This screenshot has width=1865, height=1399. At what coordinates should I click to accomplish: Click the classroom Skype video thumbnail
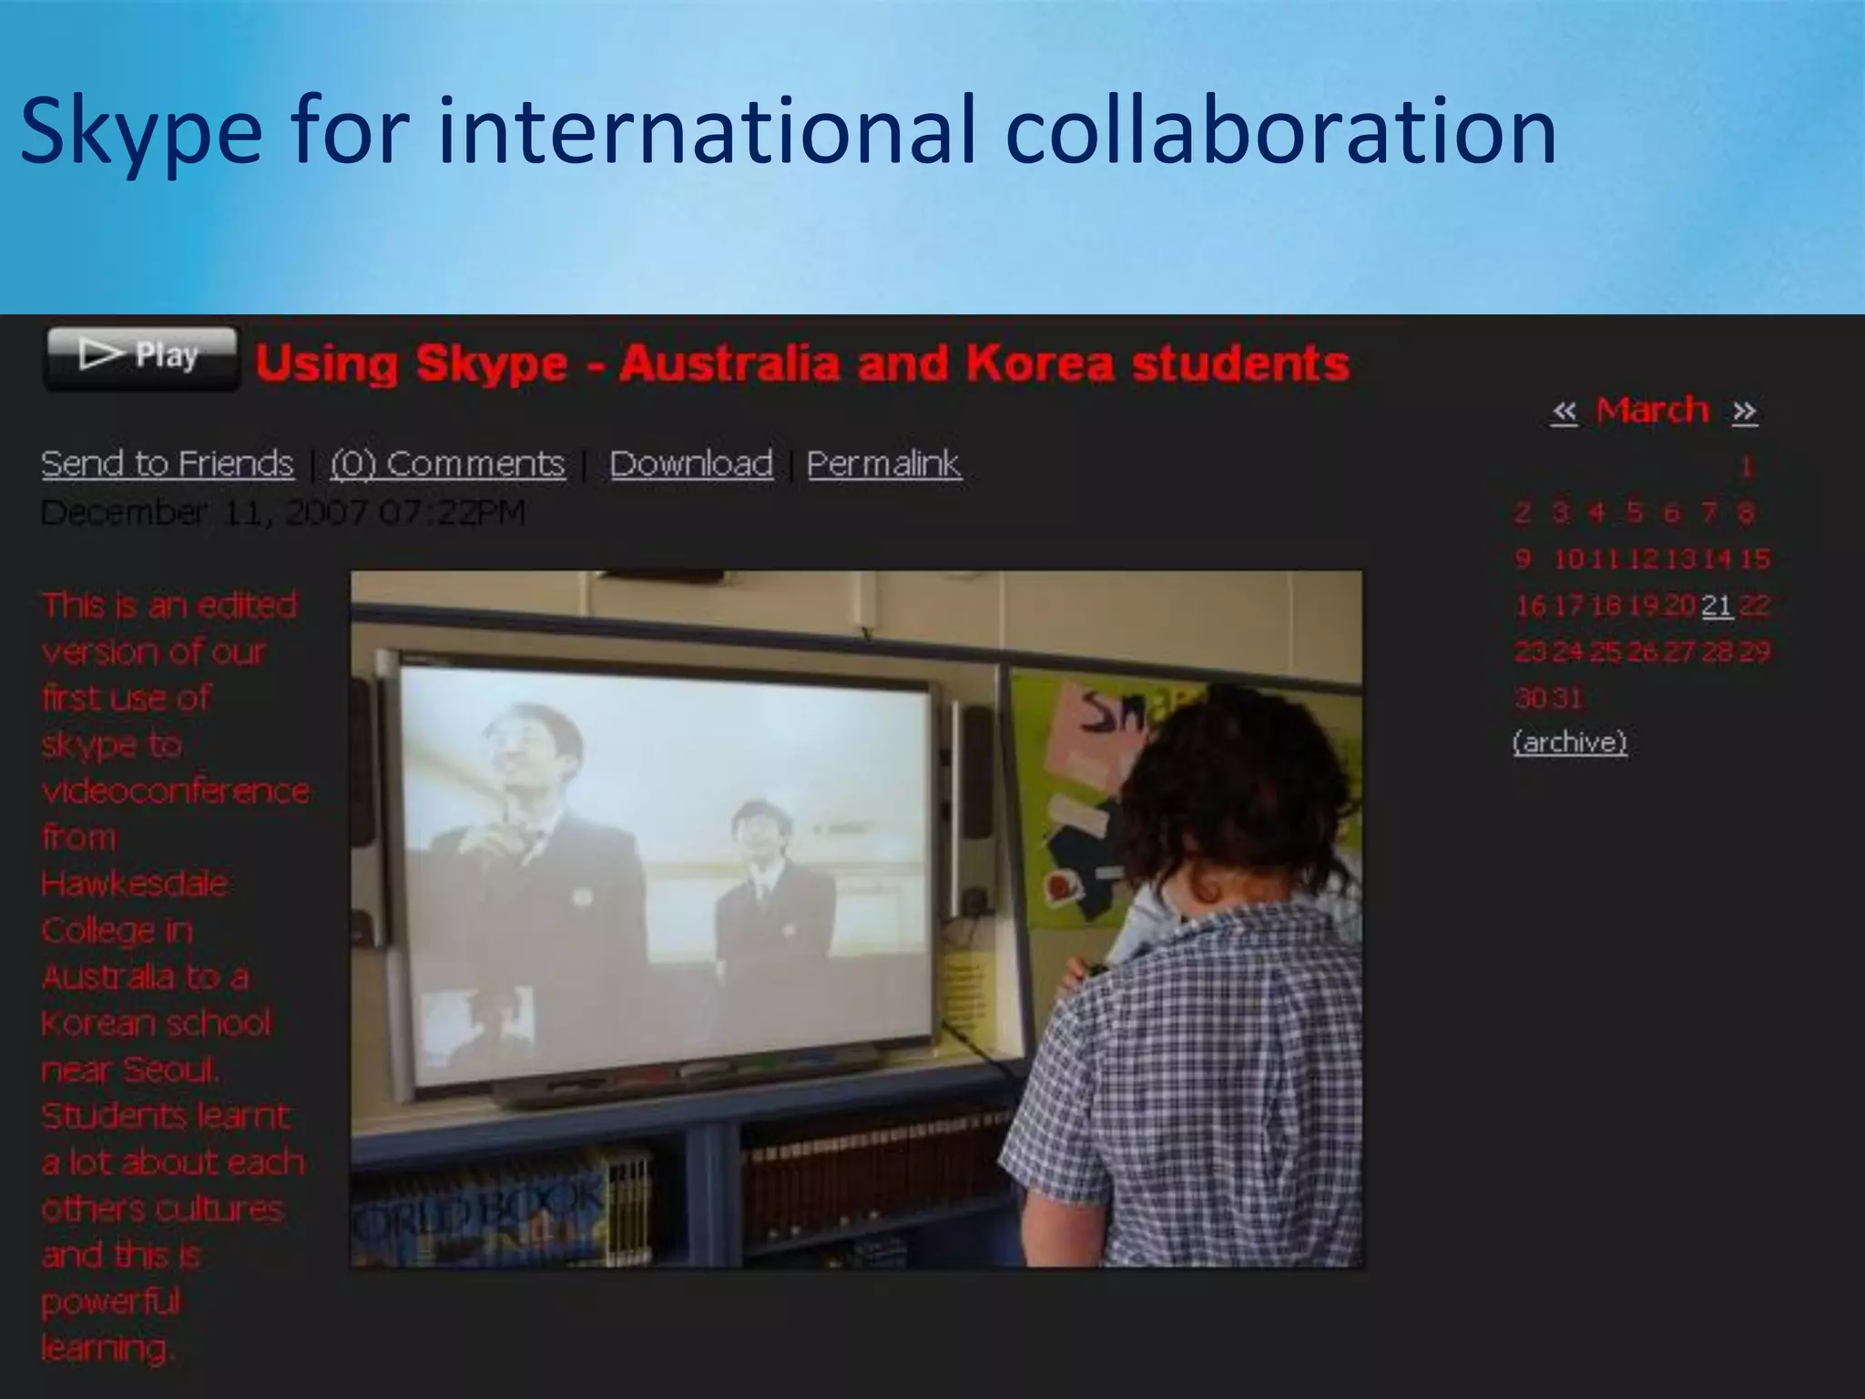[856, 919]
